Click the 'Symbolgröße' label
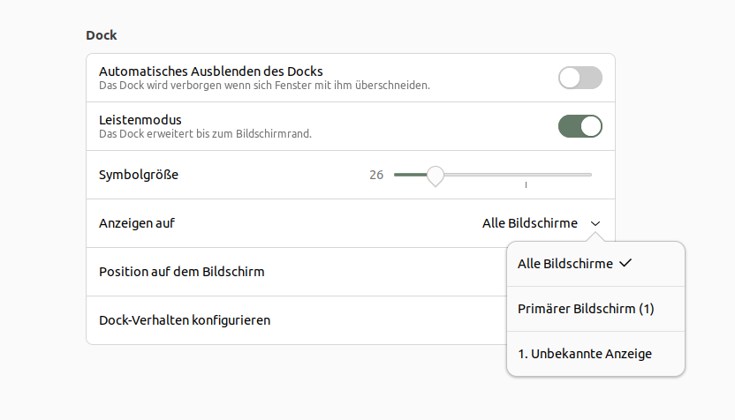The image size is (735, 420). (x=139, y=175)
